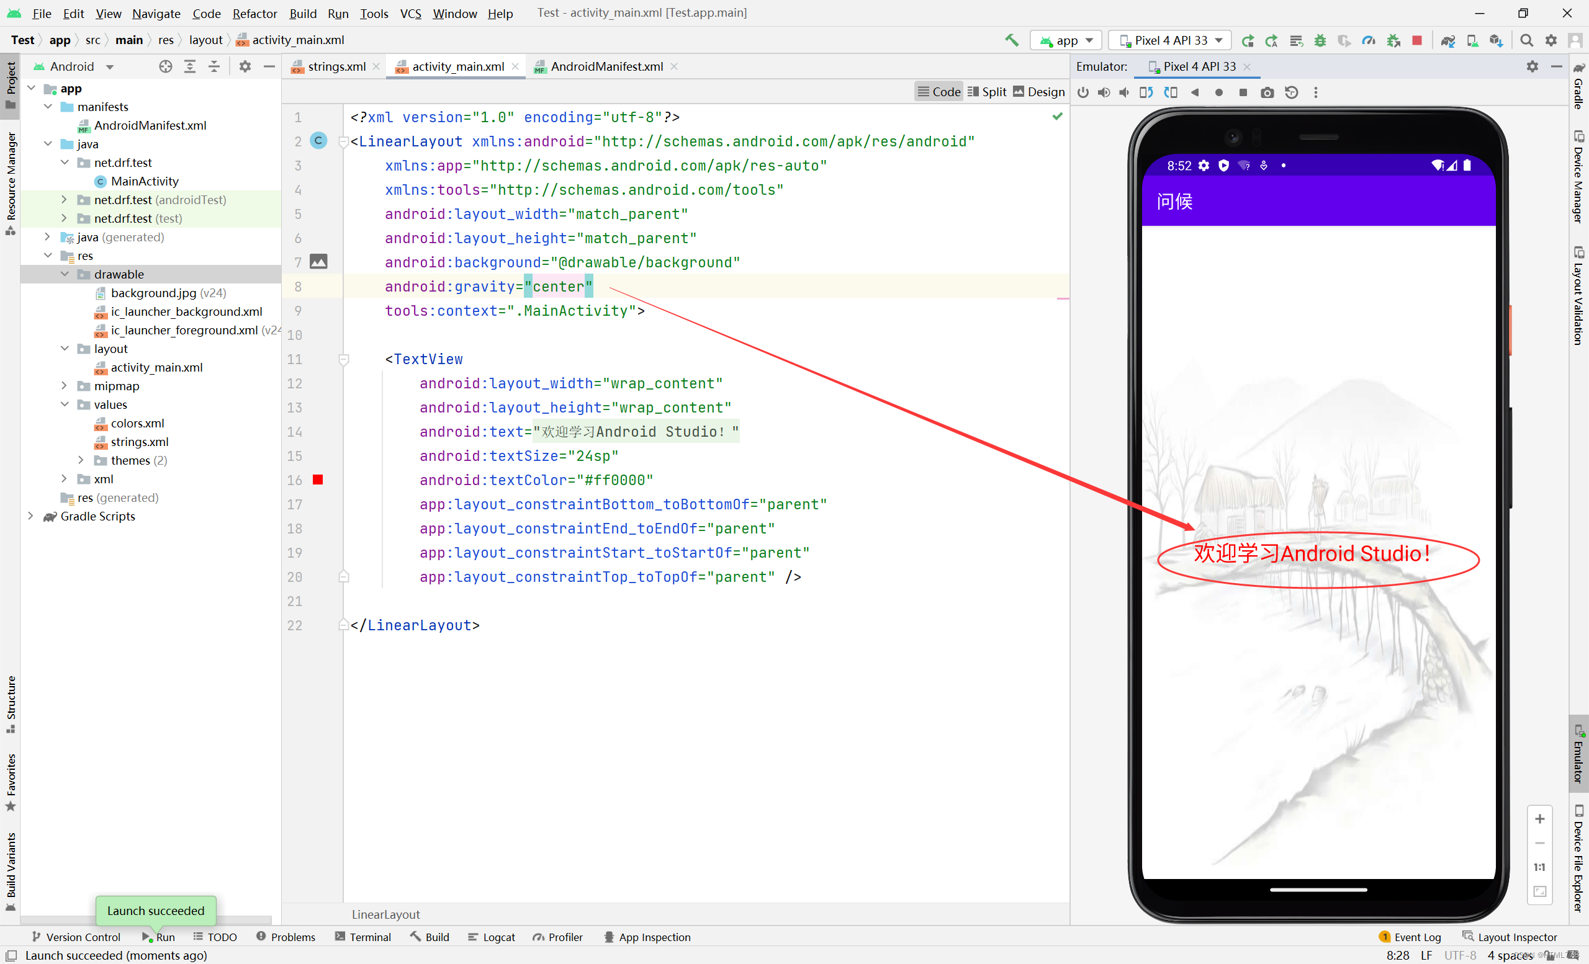This screenshot has height=964, width=1589.
Task: Open the VCS menu
Action: click(410, 13)
